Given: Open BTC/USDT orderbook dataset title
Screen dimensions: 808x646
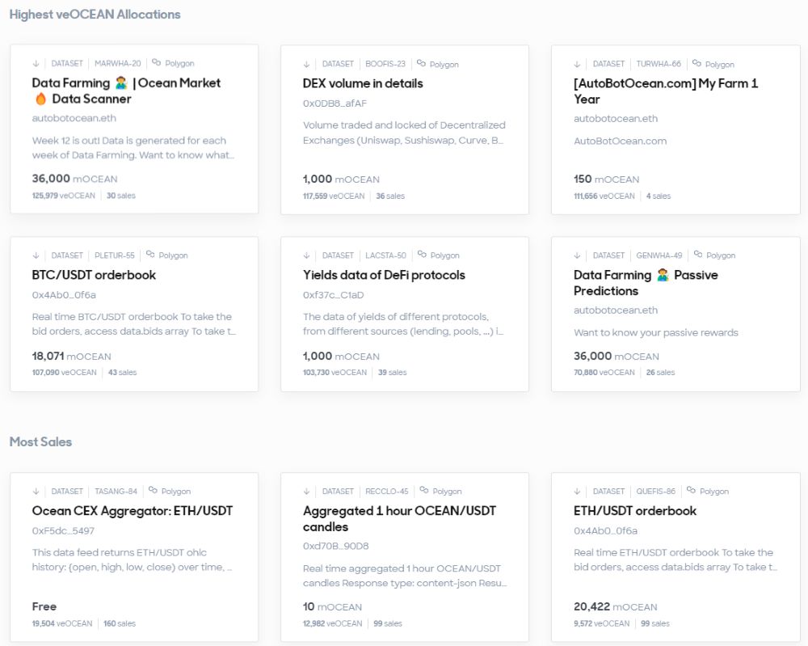Looking at the screenshot, I should tap(94, 275).
